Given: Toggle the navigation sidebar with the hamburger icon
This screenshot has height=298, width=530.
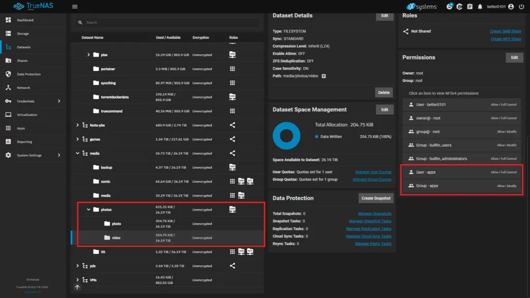Looking at the screenshot, I should point(75,7).
